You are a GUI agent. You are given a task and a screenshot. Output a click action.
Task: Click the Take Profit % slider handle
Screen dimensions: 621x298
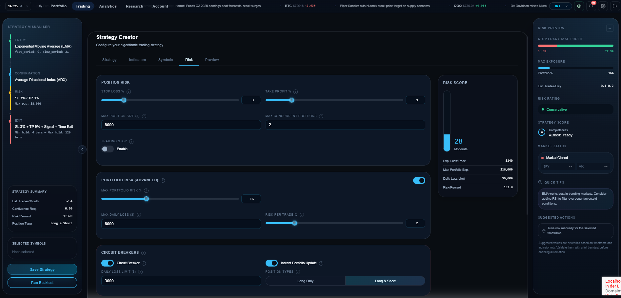(x=292, y=100)
